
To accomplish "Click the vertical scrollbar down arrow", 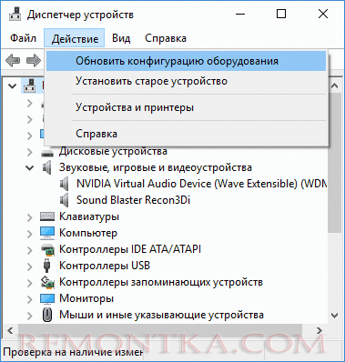I will pos(334,316).
